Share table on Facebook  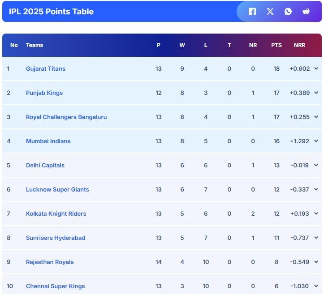pos(252,12)
